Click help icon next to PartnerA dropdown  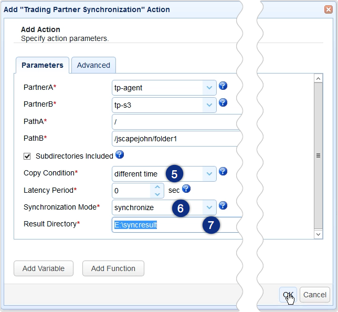(x=223, y=87)
